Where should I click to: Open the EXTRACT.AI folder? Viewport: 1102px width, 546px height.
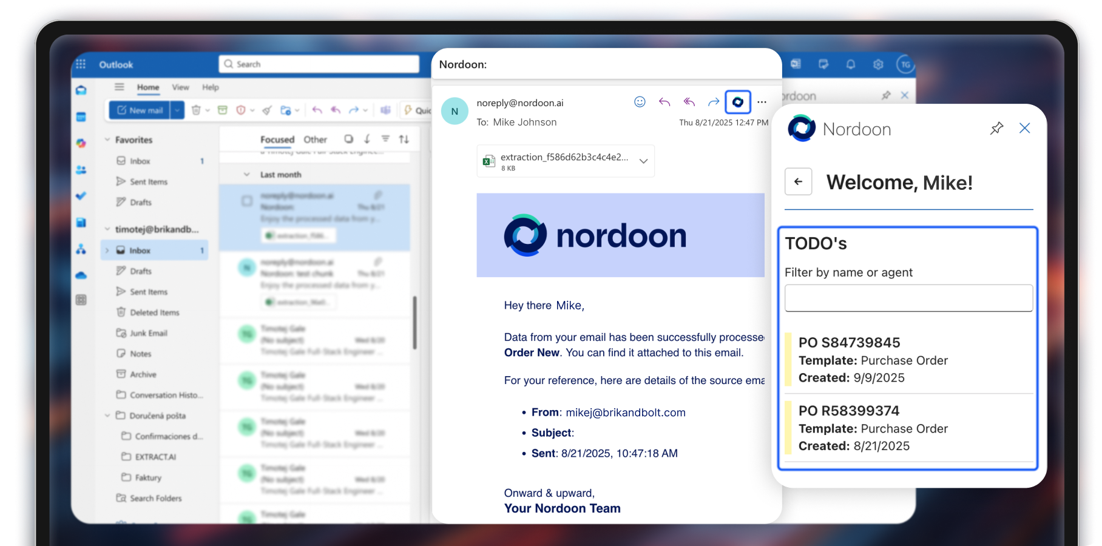point(155,457)
